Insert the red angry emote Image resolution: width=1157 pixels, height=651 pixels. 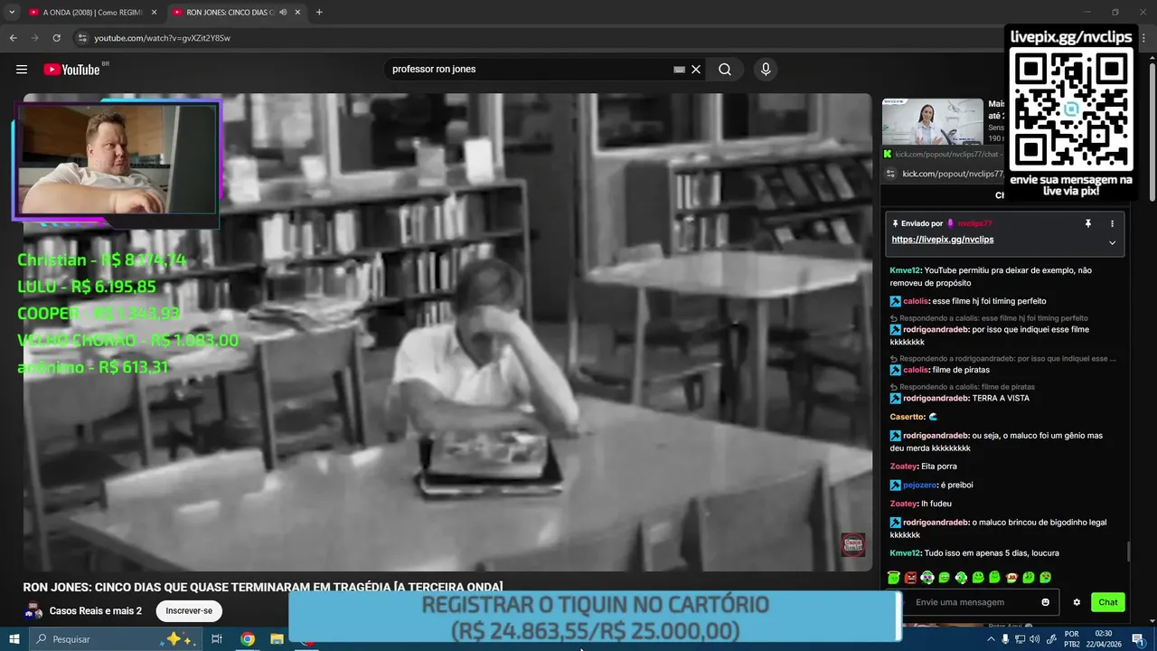(x=911, y=578)
